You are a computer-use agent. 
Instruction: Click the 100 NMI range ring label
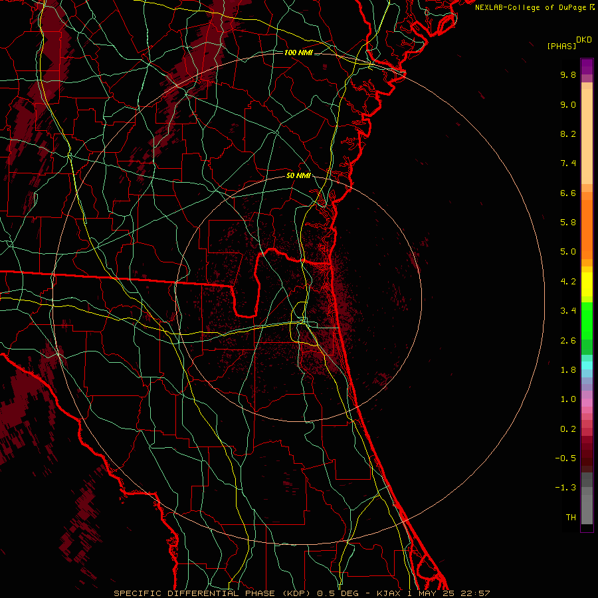pos(298,52)
